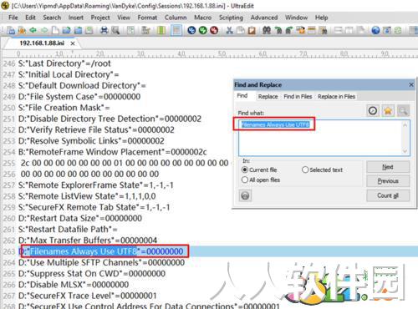Open the Search menu
The height and width of the screenshot is (309, 418).
52,18
